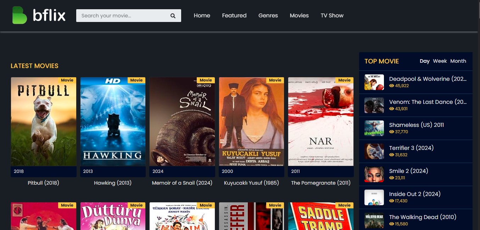Viewport: 480px width, 230px height.
Task: Switch Top Movie to Day
Action: point(424,61)
